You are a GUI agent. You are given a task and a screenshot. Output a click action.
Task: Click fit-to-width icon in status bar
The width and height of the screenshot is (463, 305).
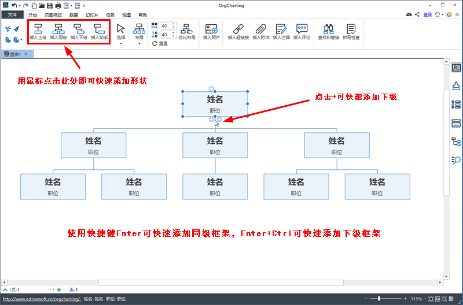click(x=438, y=299)
